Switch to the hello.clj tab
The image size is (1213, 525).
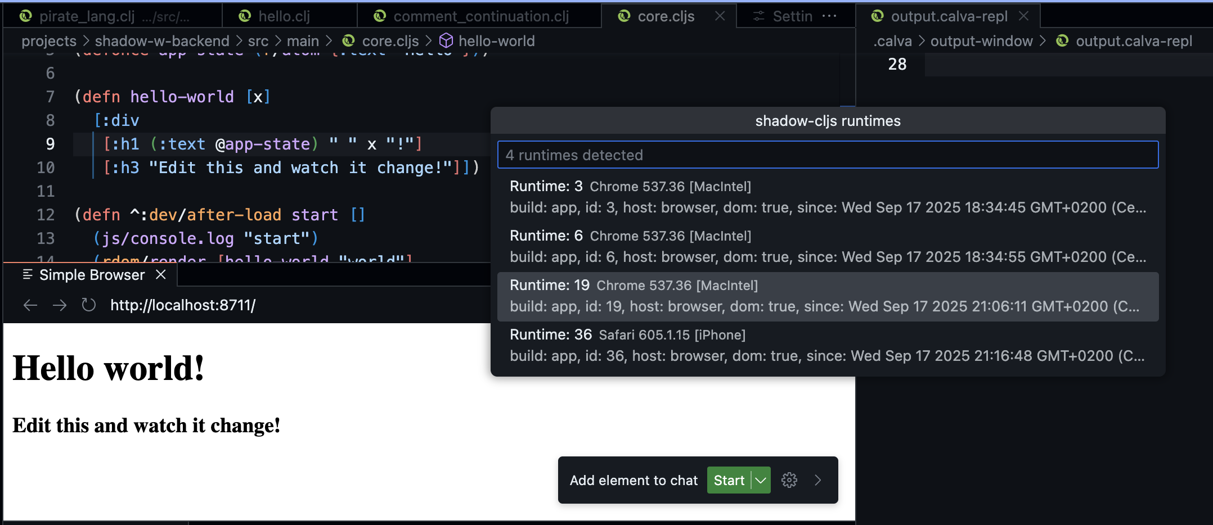pos(284,16)
